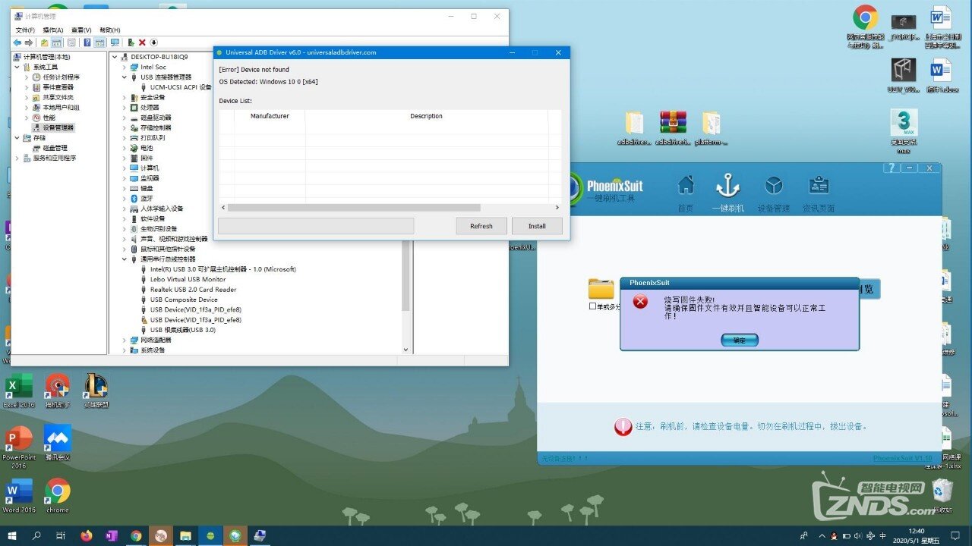Click the help icon in Computer Management toolbar
This screenshot has width=972, height=546.
(87, 42)
